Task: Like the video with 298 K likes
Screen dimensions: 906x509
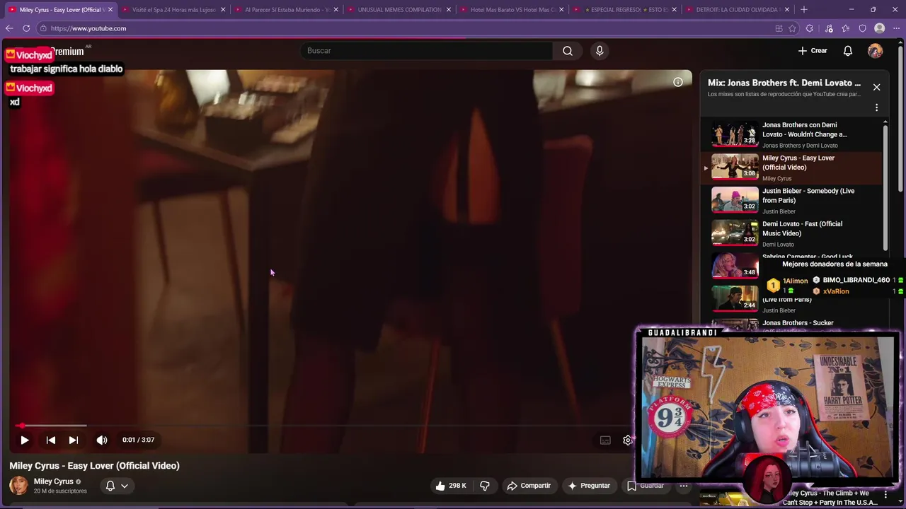Action: click(x=451, y=486)
